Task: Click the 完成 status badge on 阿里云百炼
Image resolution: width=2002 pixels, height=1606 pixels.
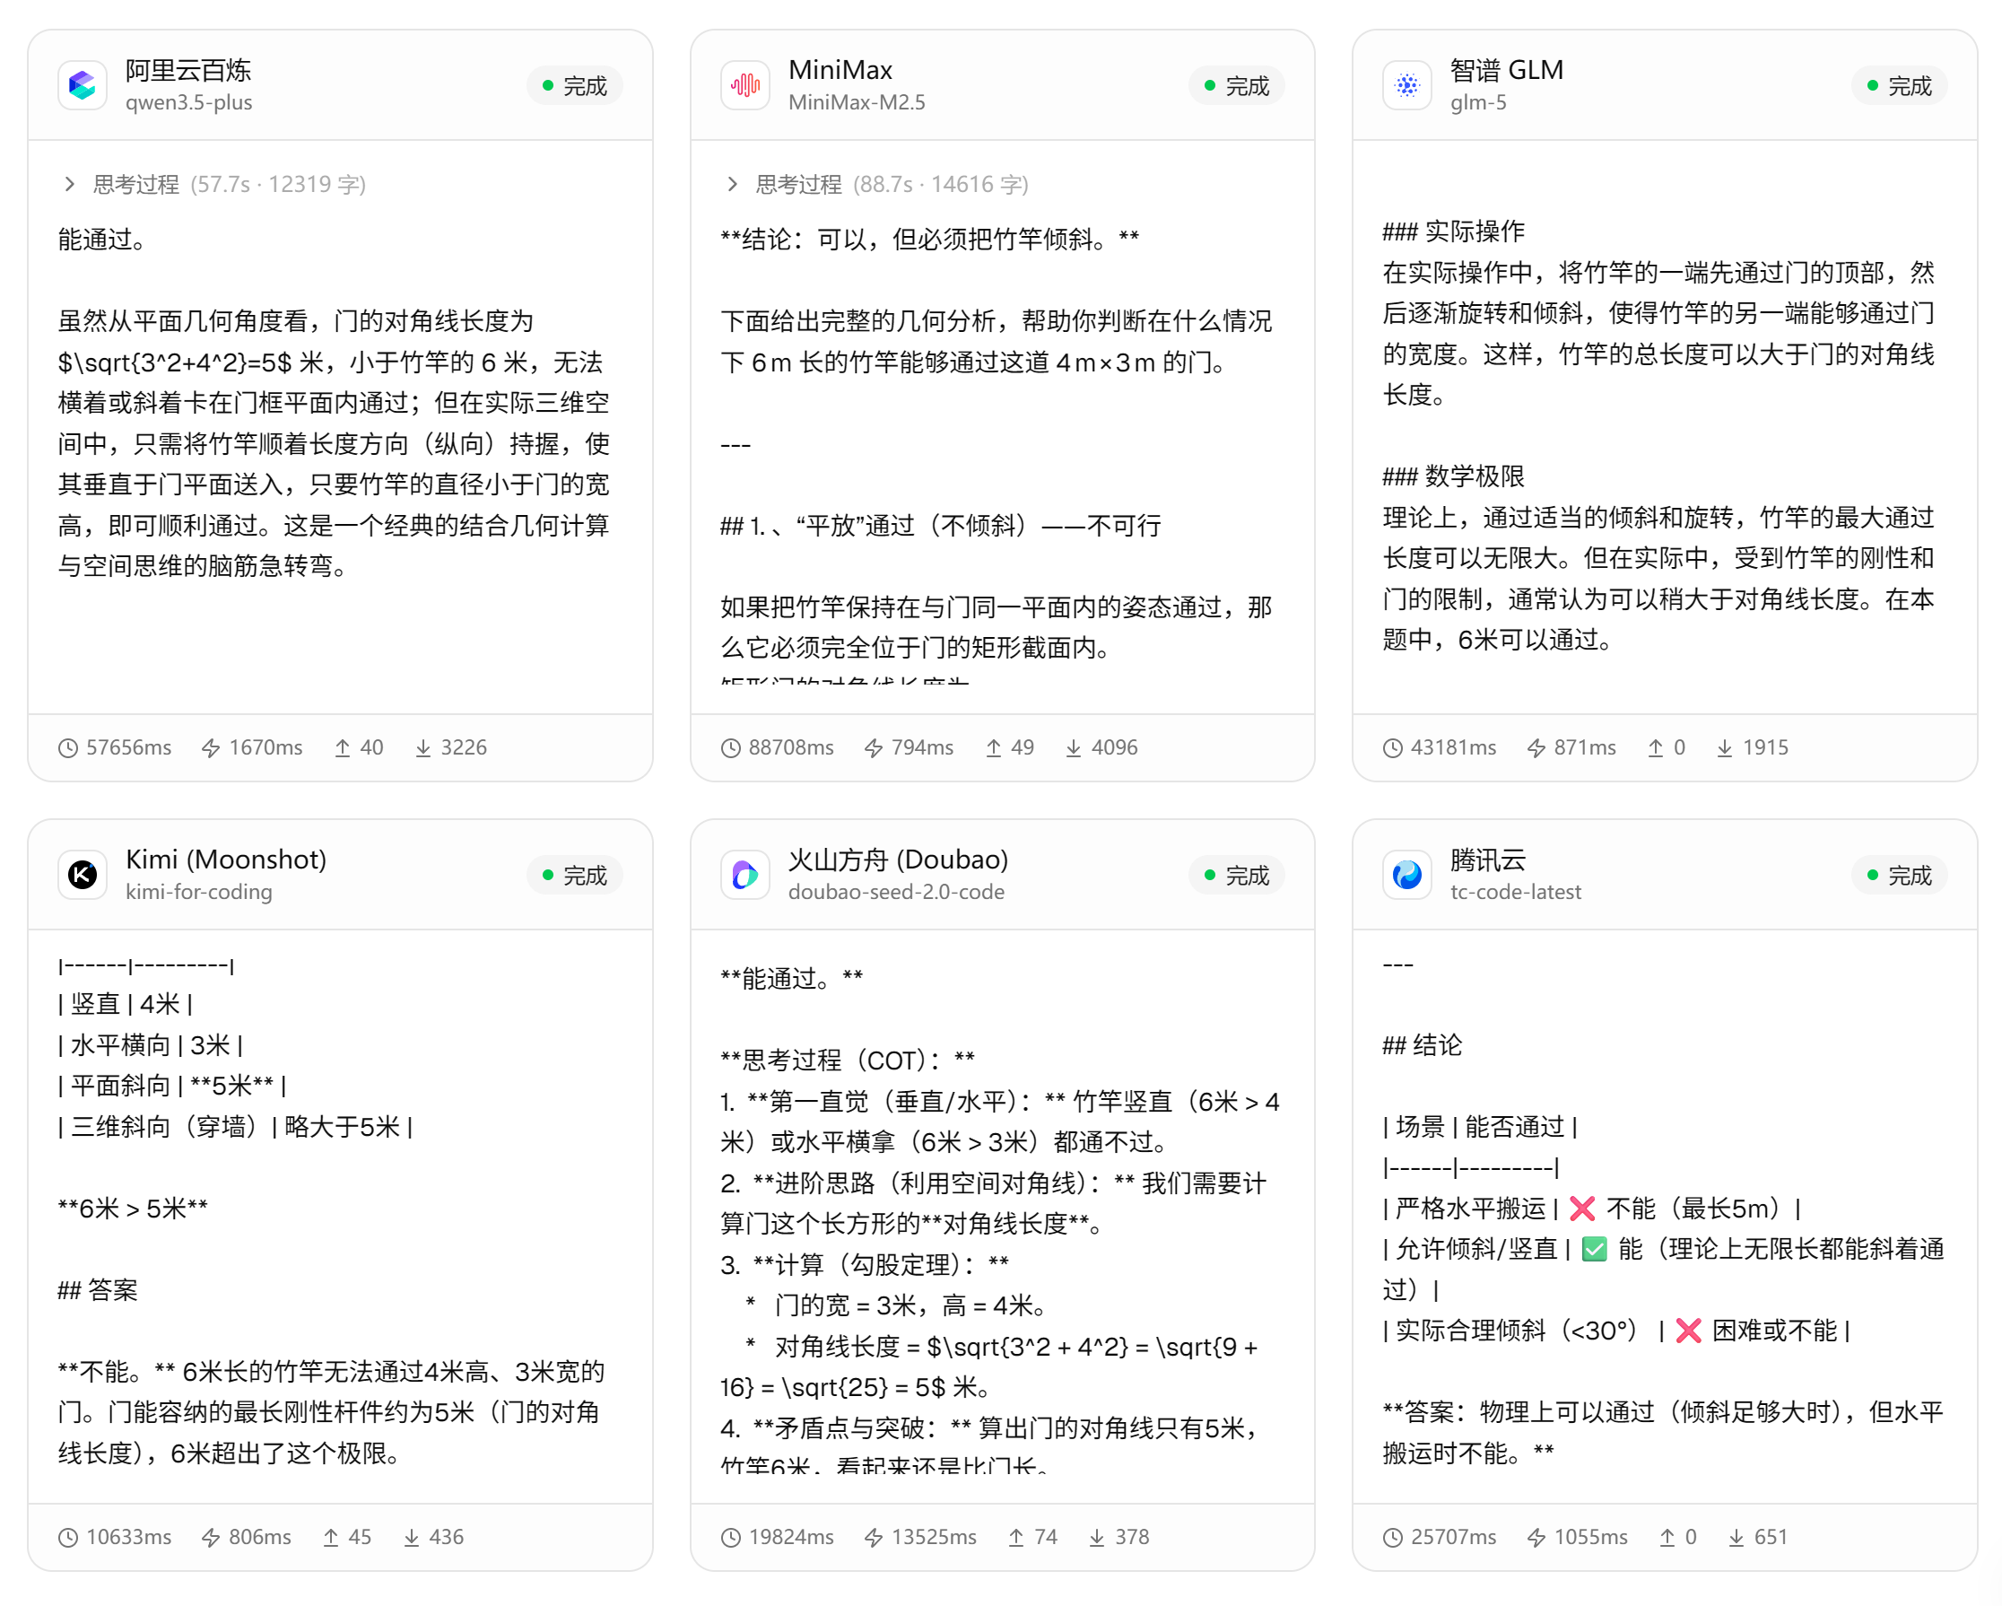Action: pyautogui.click(x=575, y=85)
